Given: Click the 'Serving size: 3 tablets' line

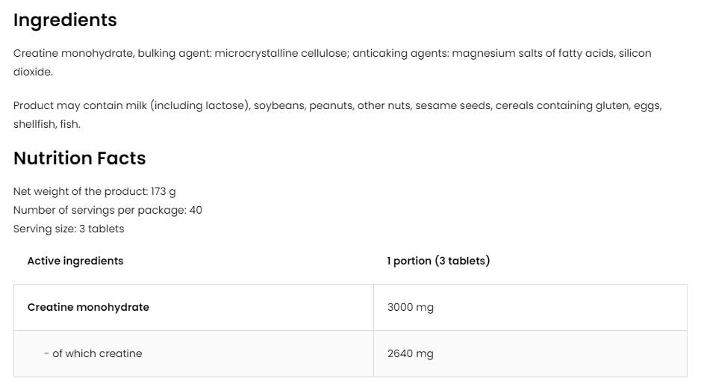Looking at the screenshot, I should (x=69, y=229).
